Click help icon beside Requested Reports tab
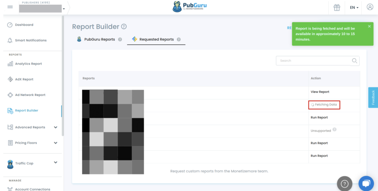Image resolution: width=378 pixels, height=191 pixels. click(179, 39)
